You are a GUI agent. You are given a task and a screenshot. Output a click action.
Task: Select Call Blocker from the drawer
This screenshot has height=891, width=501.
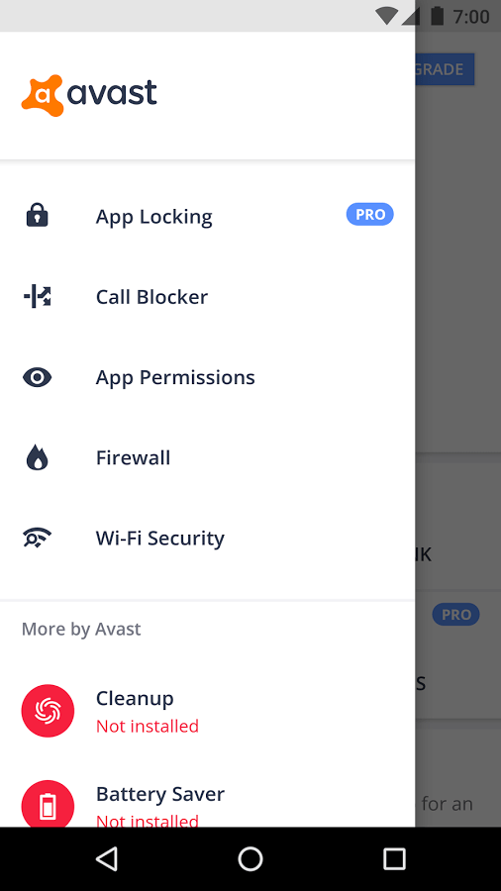[207, 297]
